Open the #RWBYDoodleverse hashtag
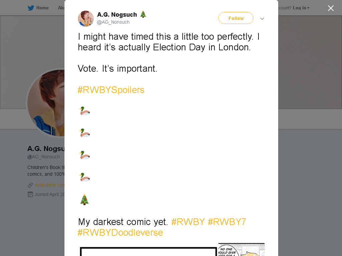The width and height of the screenshot is (342, 256). [x=120, y=232]
